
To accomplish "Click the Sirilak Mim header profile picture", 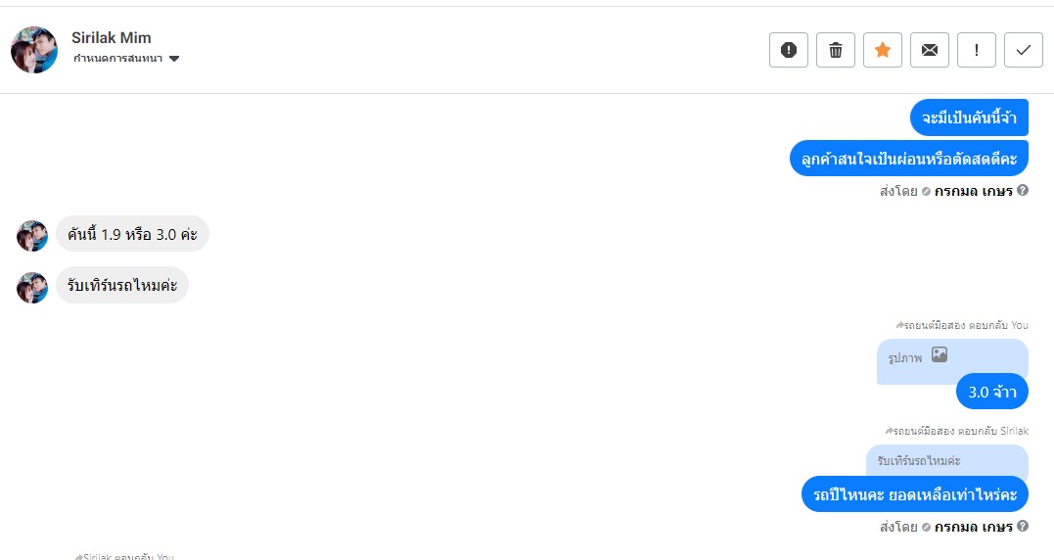I will pos(34,50).
